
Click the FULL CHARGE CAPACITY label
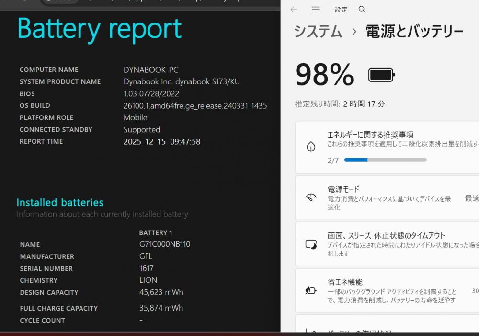pyautogui.click(x=58, y=308)
